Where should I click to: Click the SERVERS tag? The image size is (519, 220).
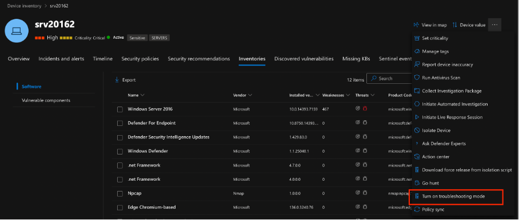(x=159, y=38)
